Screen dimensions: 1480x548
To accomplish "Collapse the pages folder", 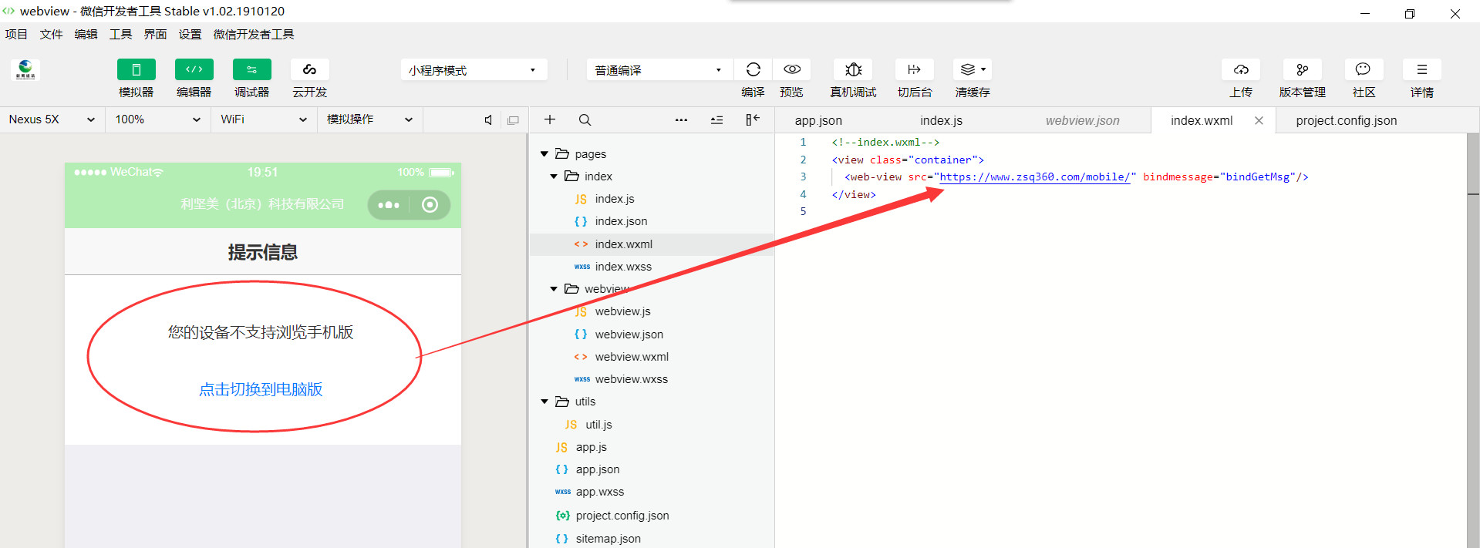I will [544, 154].
